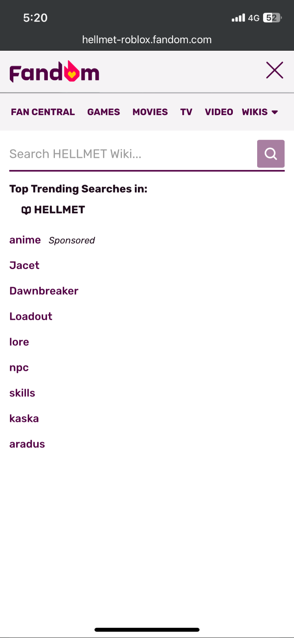Open the skills trending search
Image resolution: width=294 pixels, height=638 pixels.
(22, 393)
